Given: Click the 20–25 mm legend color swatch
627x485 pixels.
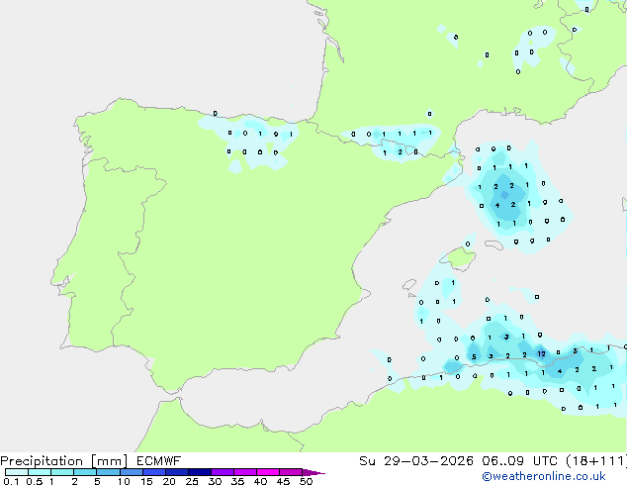Looking at the screenshot, I should (x=177, y=472).
